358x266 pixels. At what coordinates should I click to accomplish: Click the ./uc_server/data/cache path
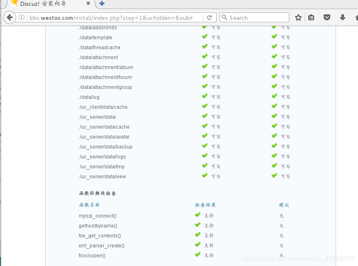tap(104, 127)
